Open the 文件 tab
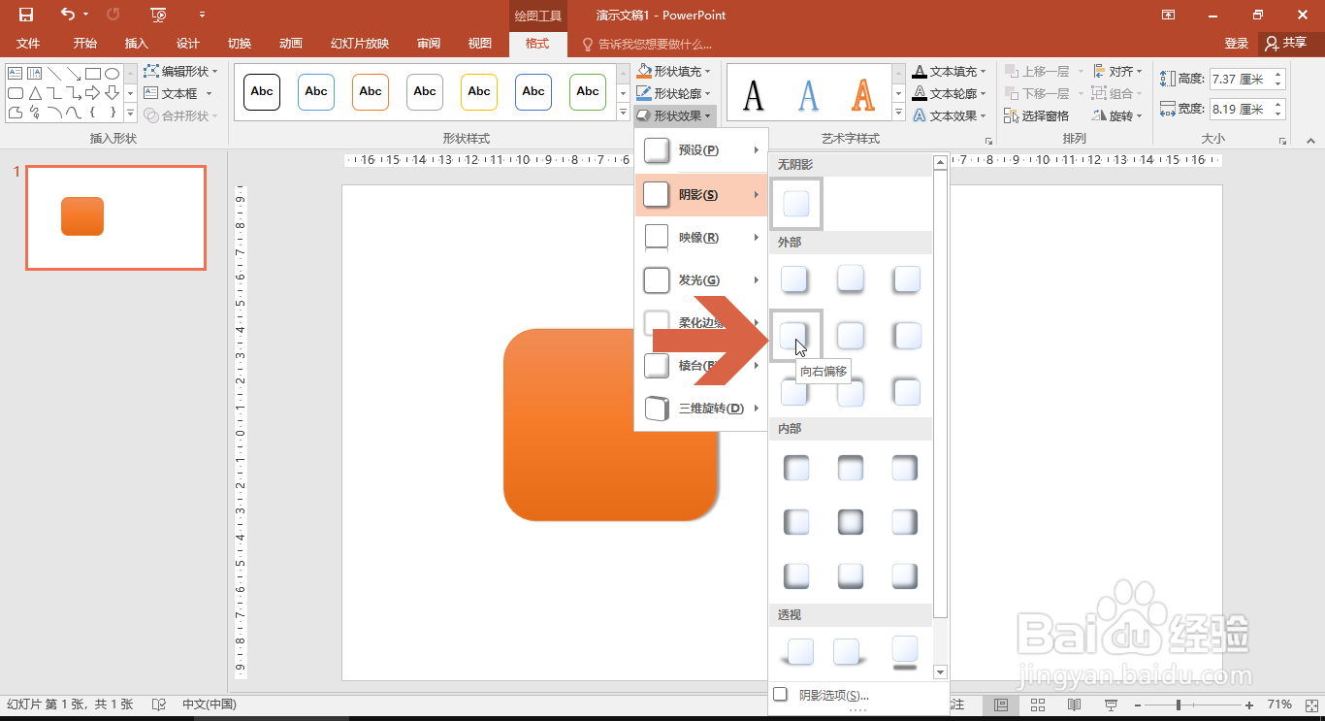The image size is (1325, 721). [x=28, y=44]
